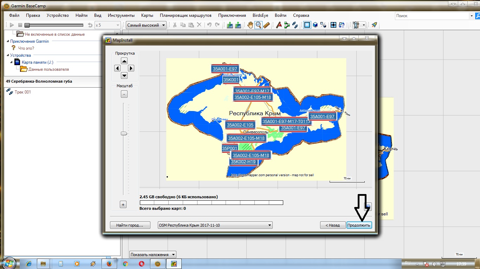Select the New Waypoint flag tool
Viewport: 480px width, 269px height.
pos(279,25)
